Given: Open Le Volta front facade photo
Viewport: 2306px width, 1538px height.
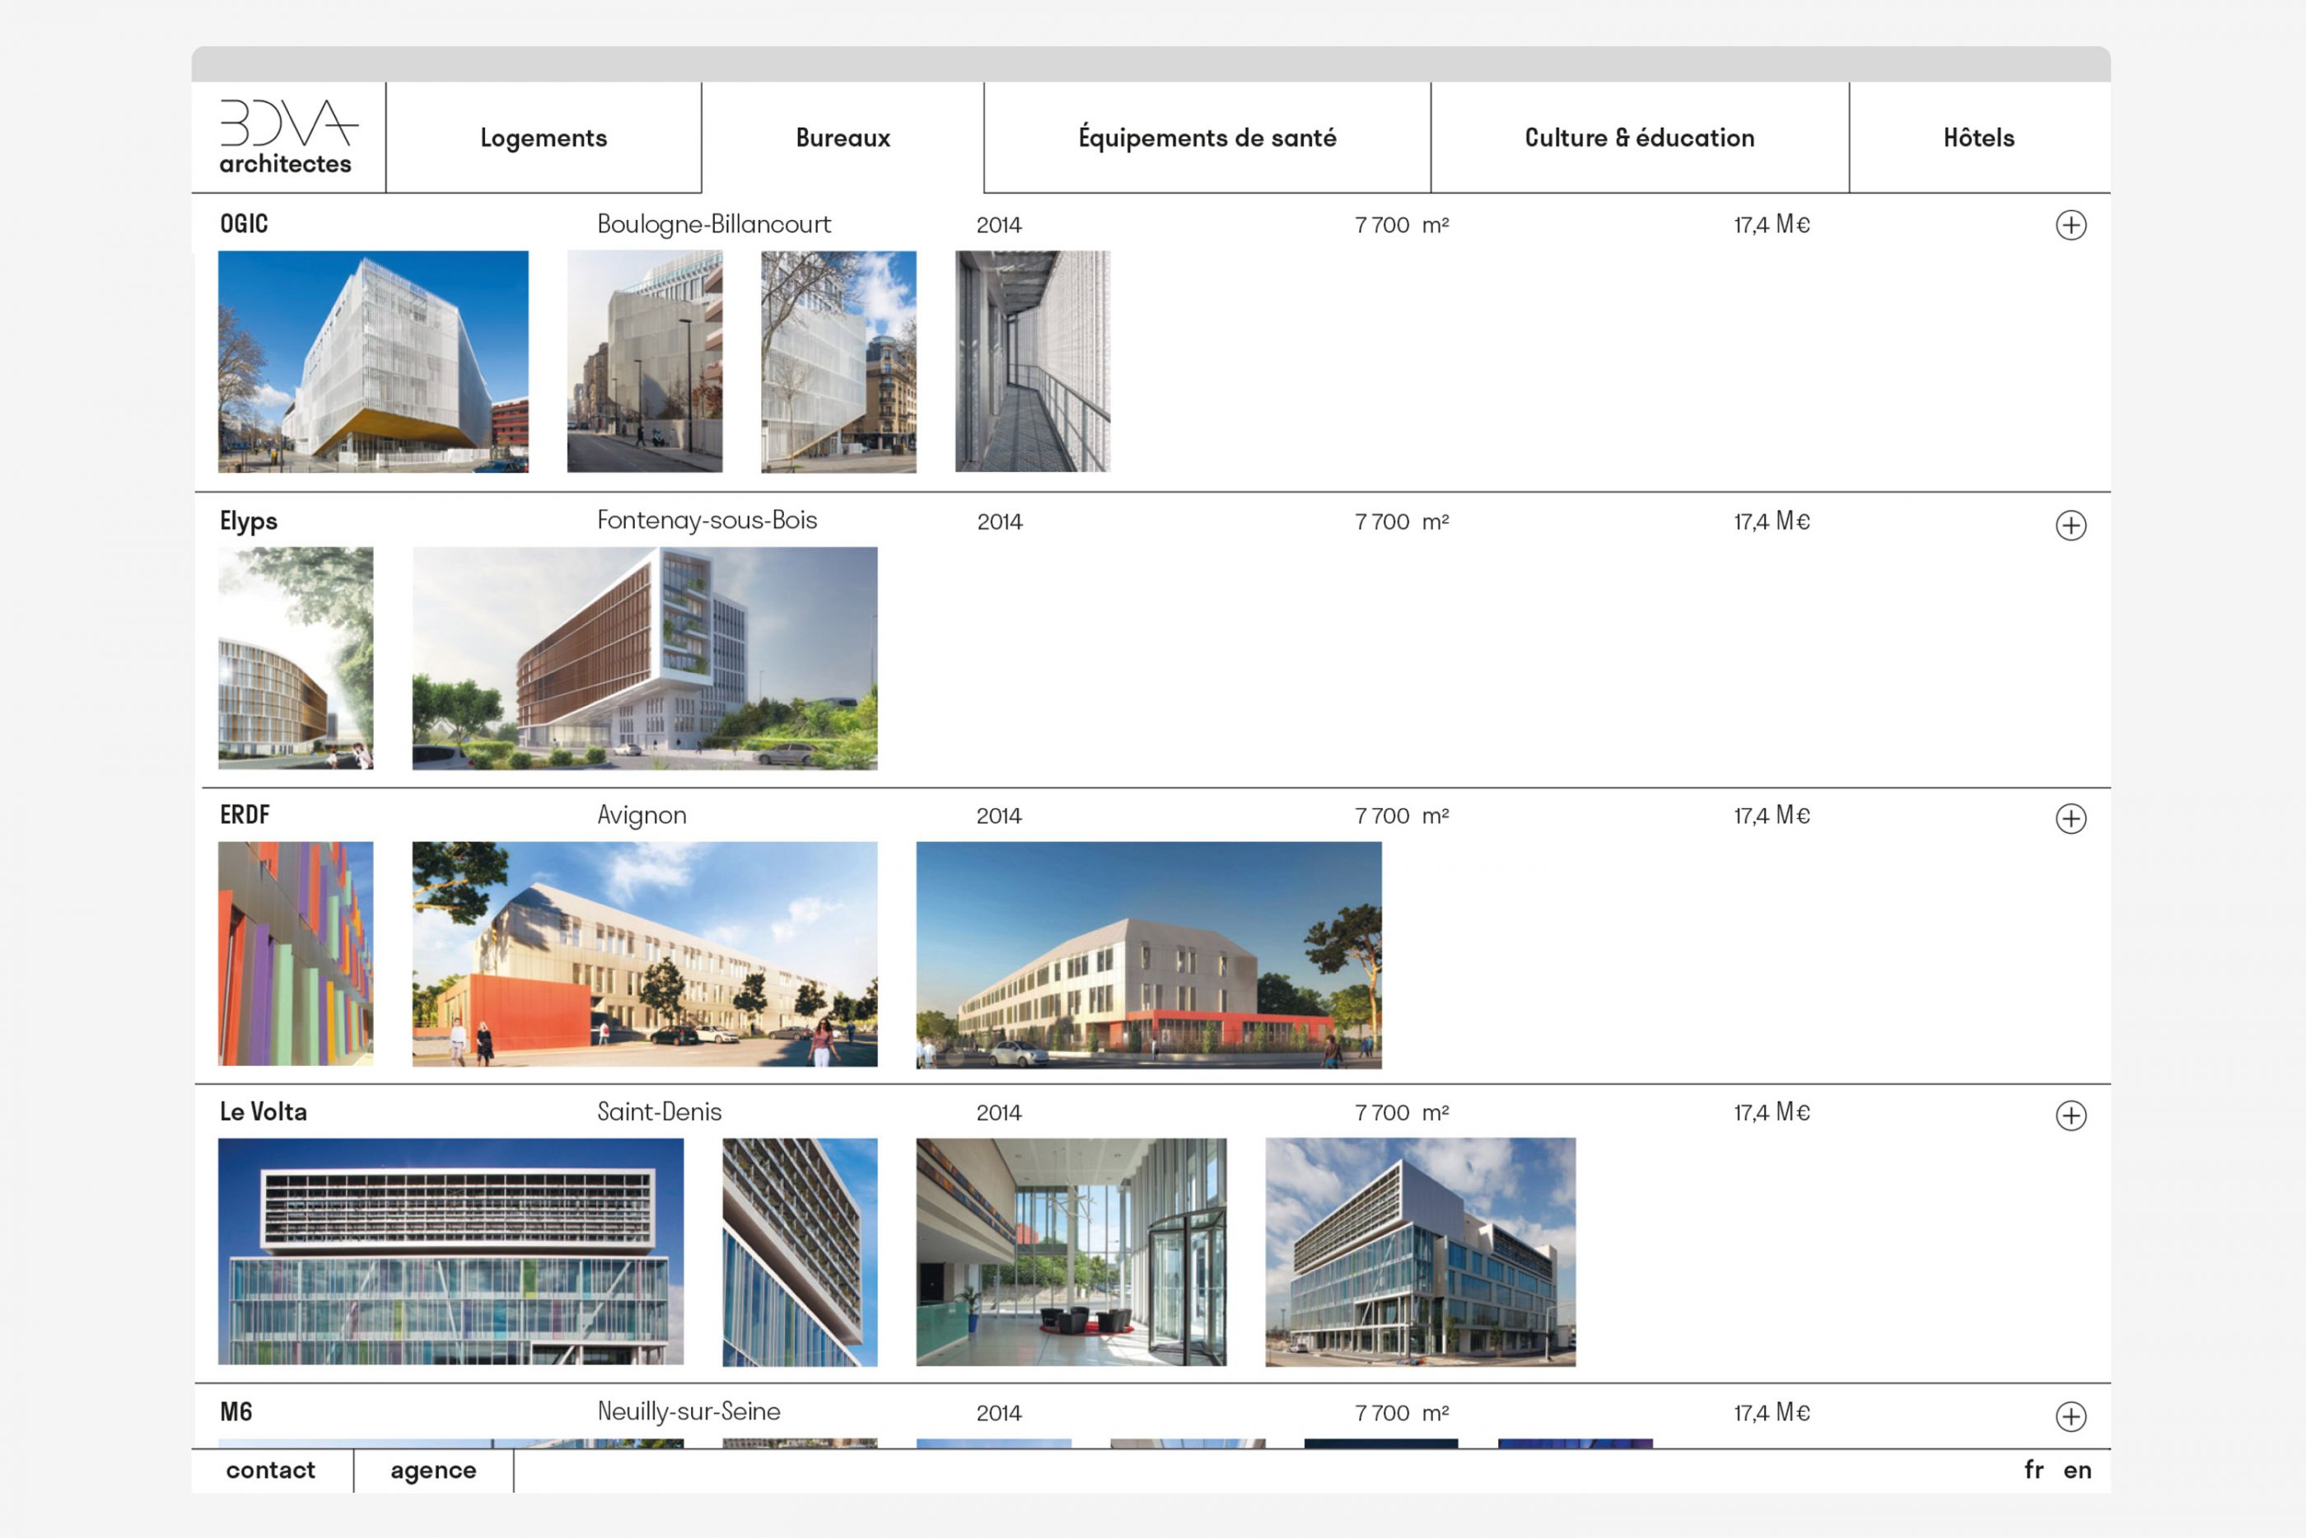Looking at the screenshot, I should [451, 1251].
